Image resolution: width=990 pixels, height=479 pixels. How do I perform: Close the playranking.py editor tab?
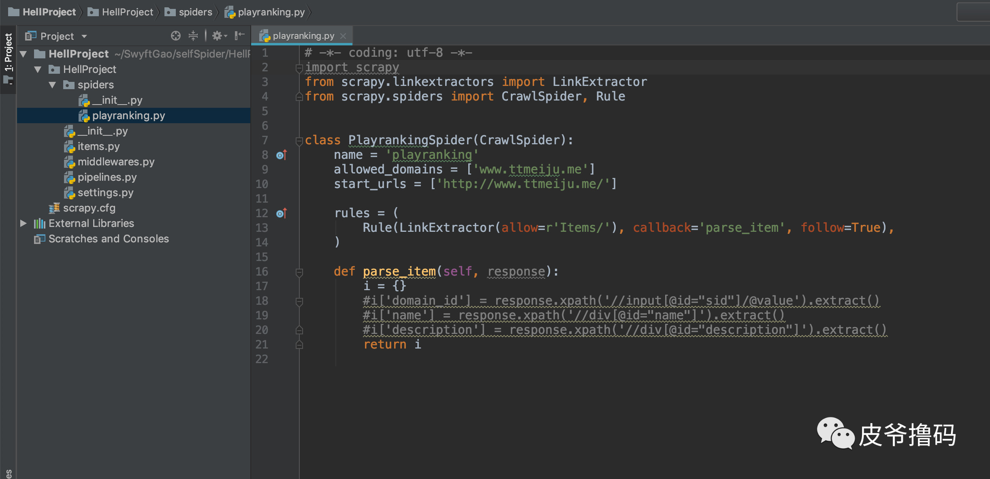[343, 36]
